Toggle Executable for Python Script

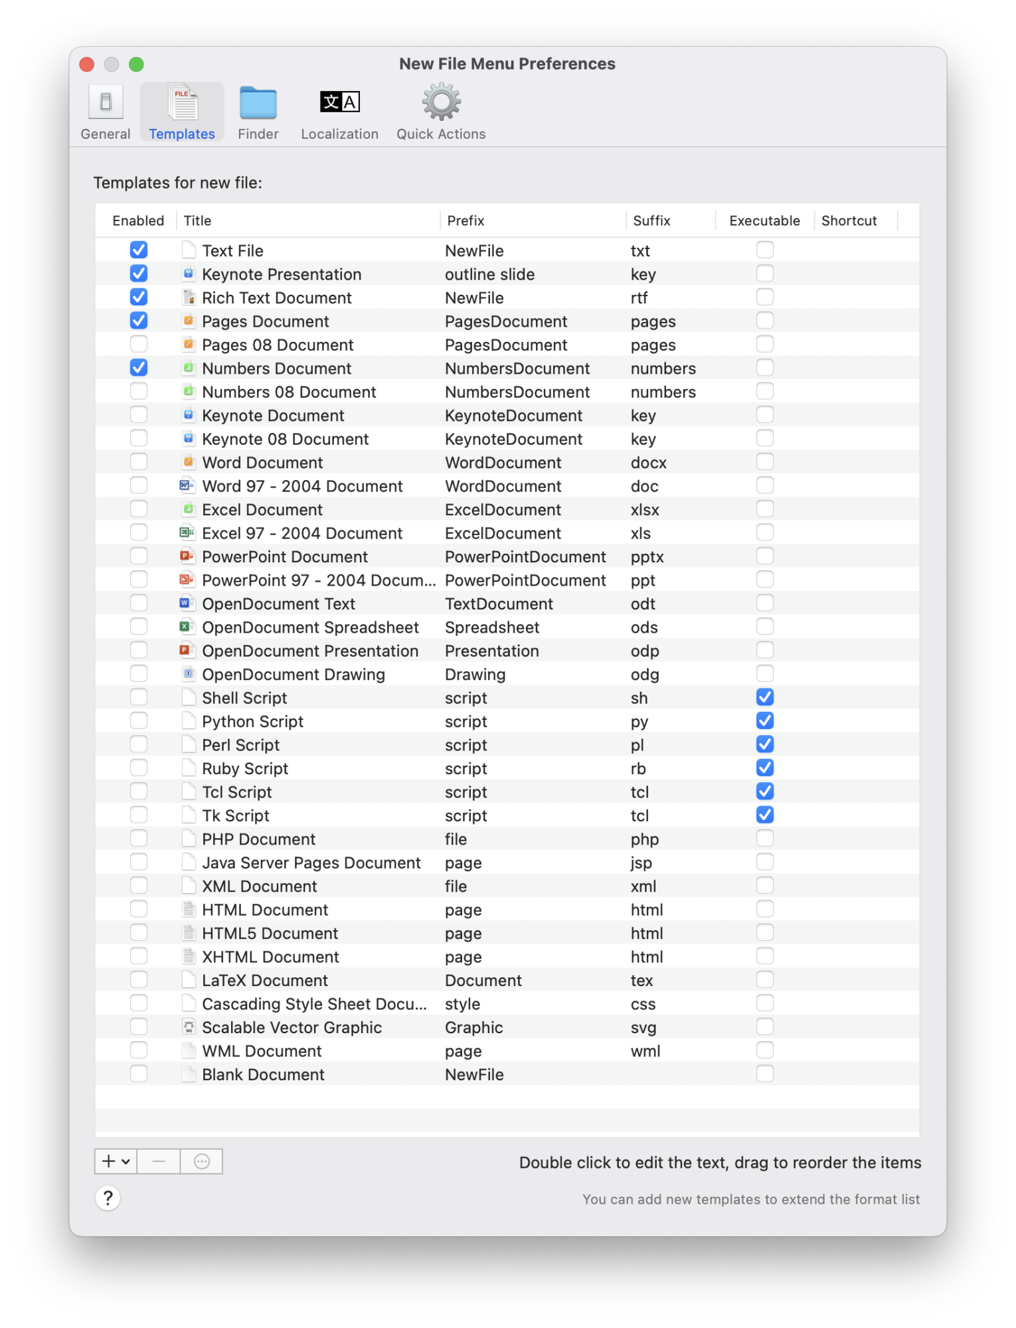pyautogui.click(x=765, y=720)
